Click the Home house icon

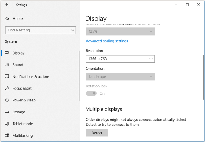click(7, 19)
